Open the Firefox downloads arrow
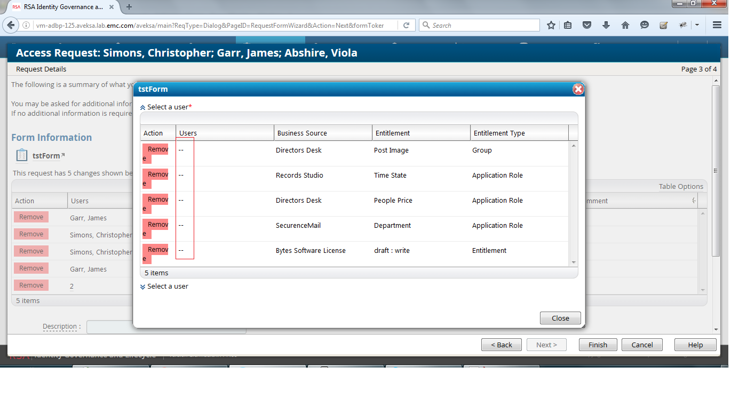The image size is (731, 414). [606, 25]
